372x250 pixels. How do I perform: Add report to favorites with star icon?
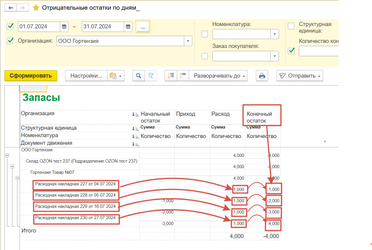click(x=36, y=8)
